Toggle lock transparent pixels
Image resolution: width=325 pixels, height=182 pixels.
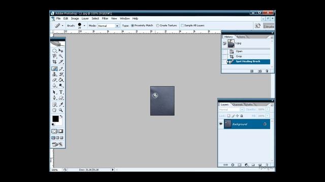229,116
